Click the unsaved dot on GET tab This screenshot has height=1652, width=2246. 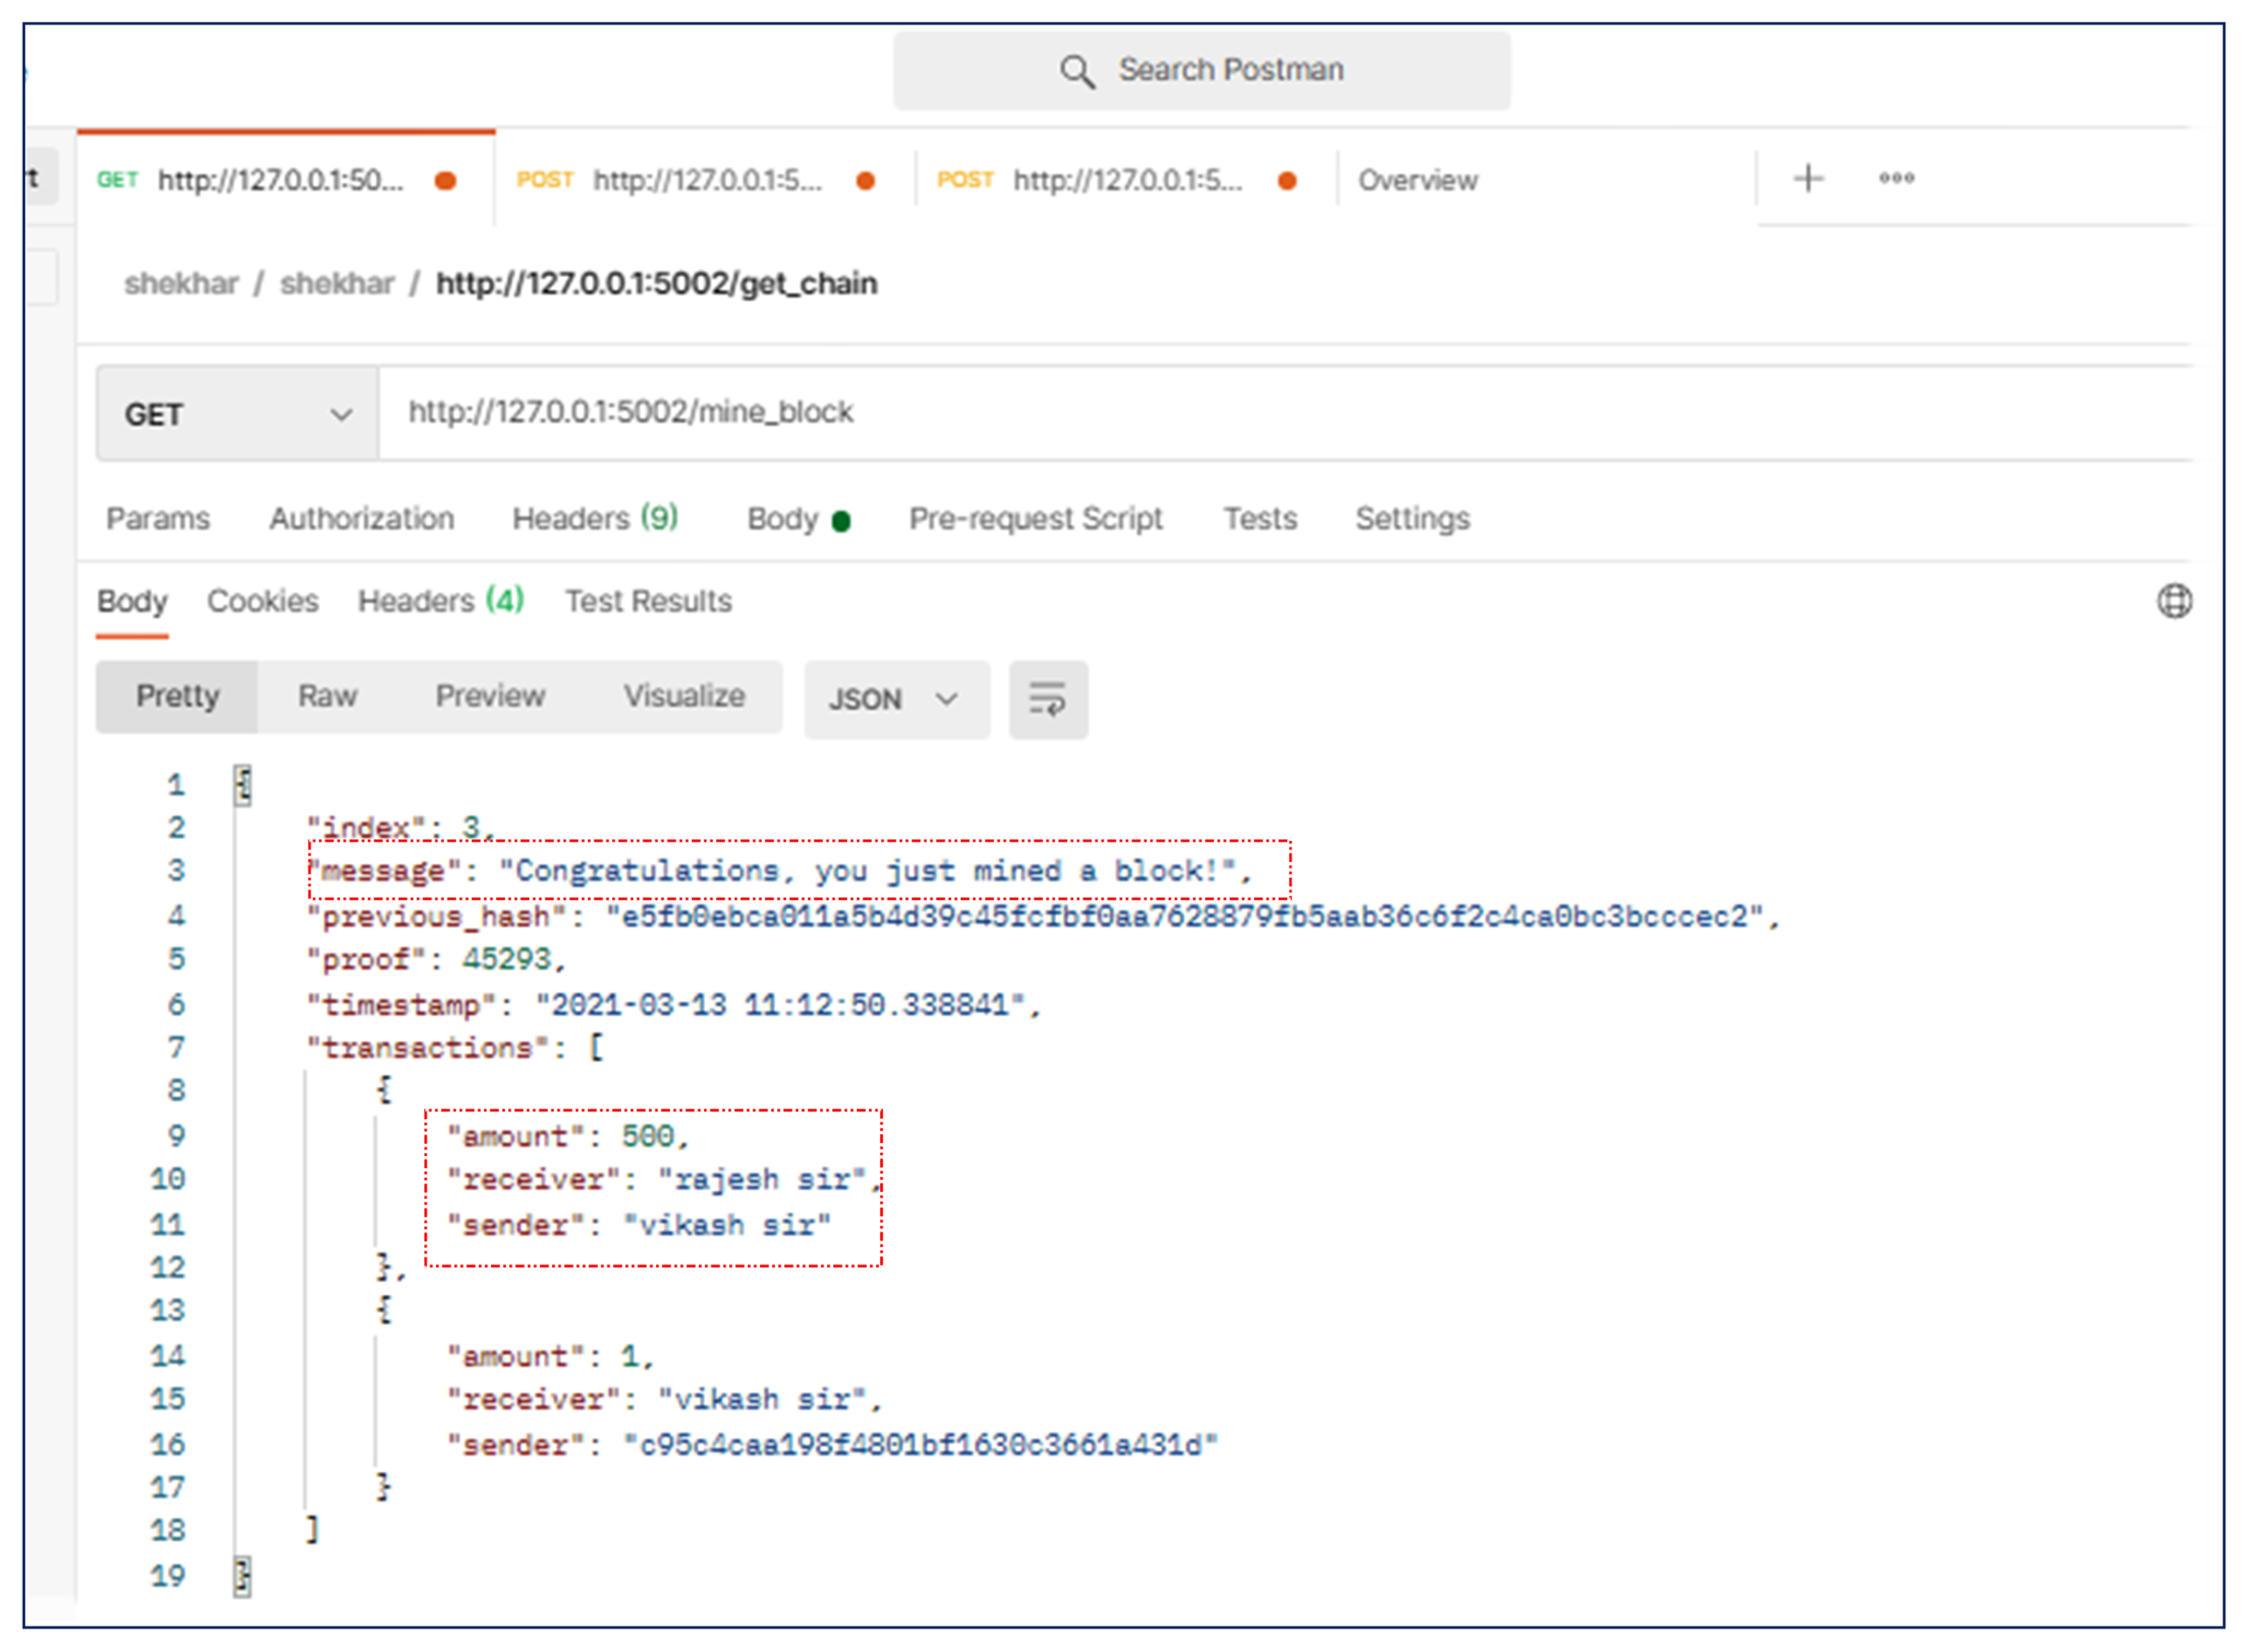pyautogui.click(x=446, y=181)
